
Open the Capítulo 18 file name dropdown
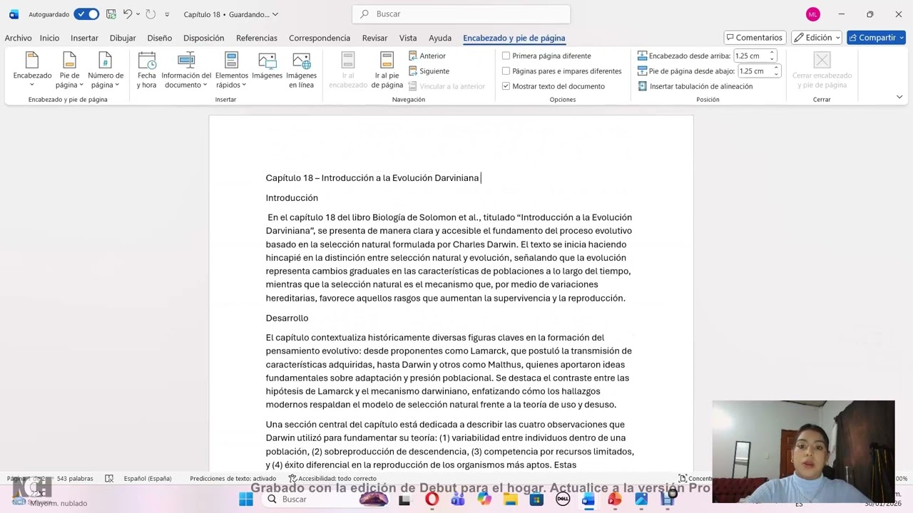click(275, 14)
